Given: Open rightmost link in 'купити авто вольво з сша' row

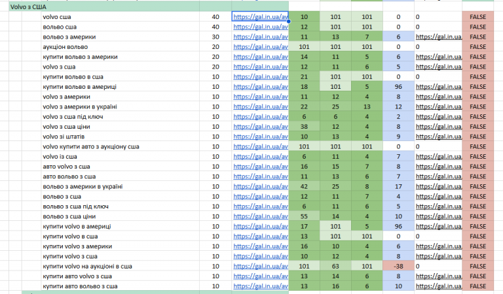Looking at the screenshot, I should pyautogui.click(x=439, y=286).
